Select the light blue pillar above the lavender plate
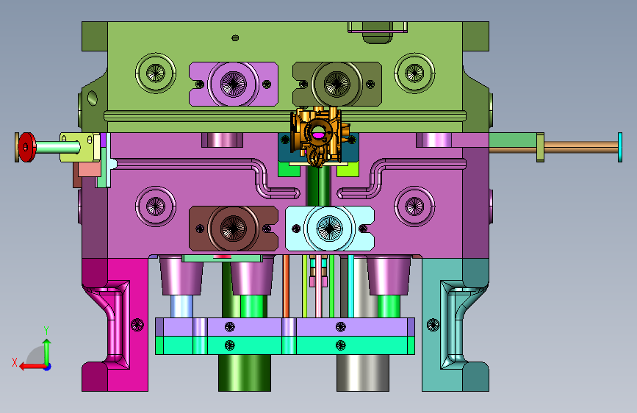 tap(181, 306)
